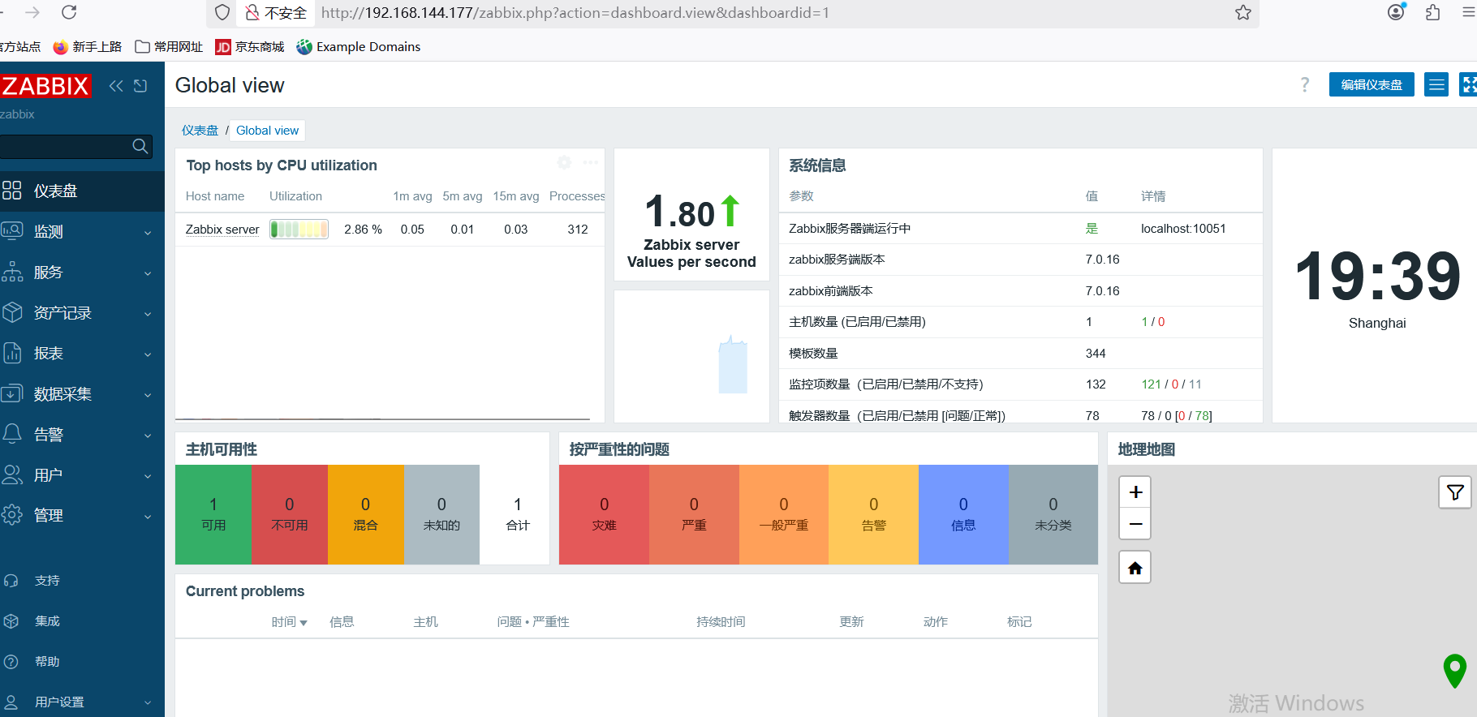Expand the 资产记录 chevron arrow

(148, 314)
